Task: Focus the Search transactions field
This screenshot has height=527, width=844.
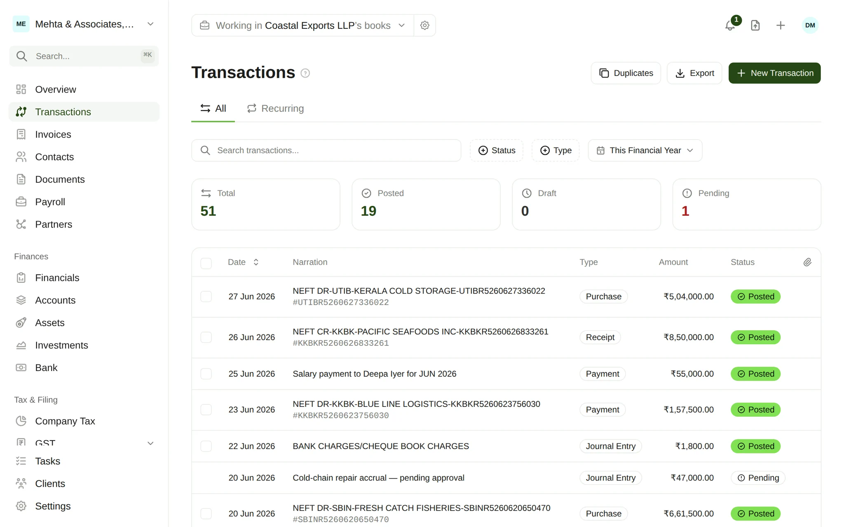Action: pos(326,150)
